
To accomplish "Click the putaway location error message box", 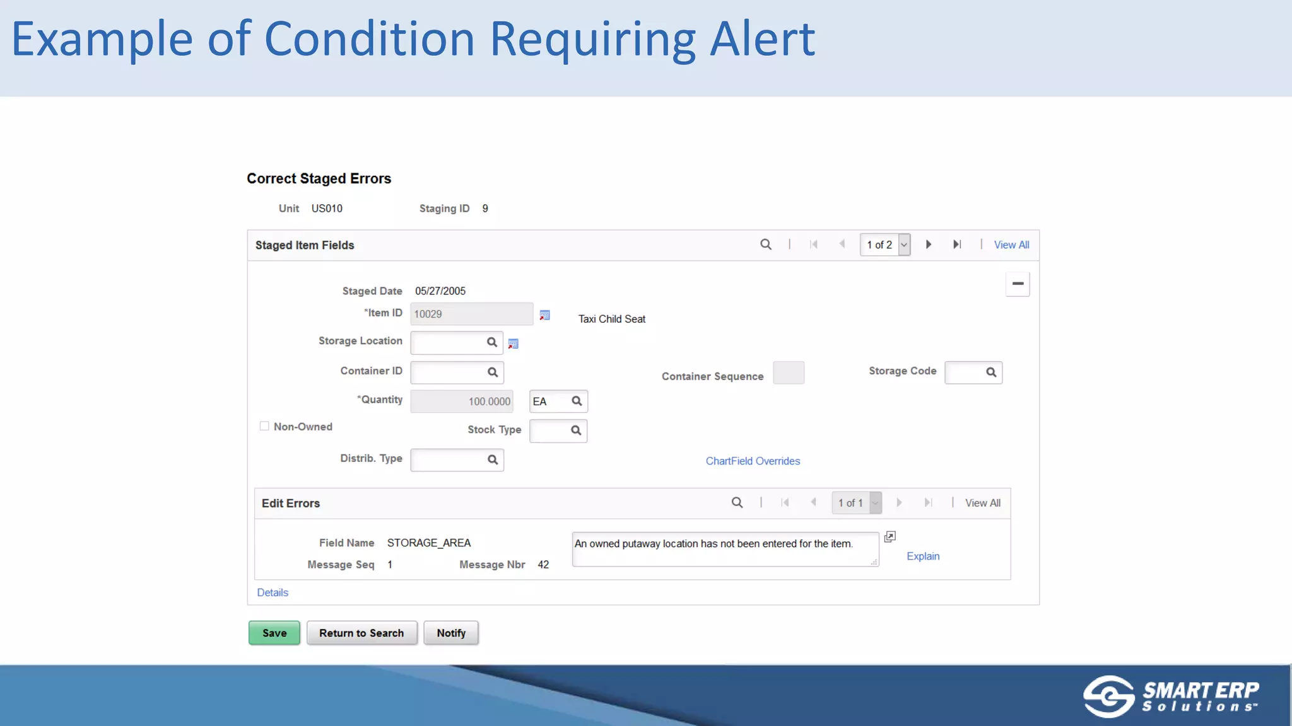I will point(725,550).
